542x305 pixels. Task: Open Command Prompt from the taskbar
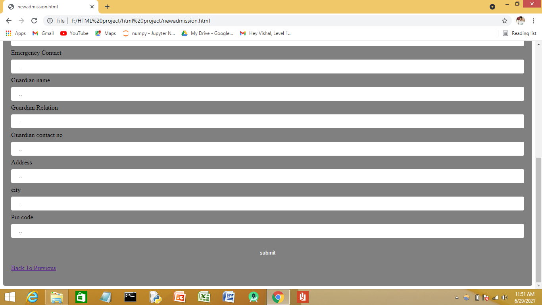tap(130, 297)
